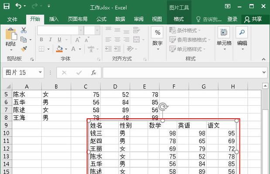Click the rotation handle above the picture
The width and height of the screenshot is (270, 174).
(x=163, y=107)
